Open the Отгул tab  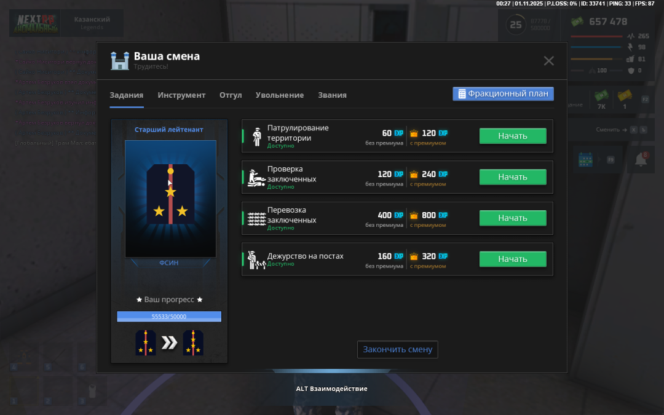coord(231,95)
